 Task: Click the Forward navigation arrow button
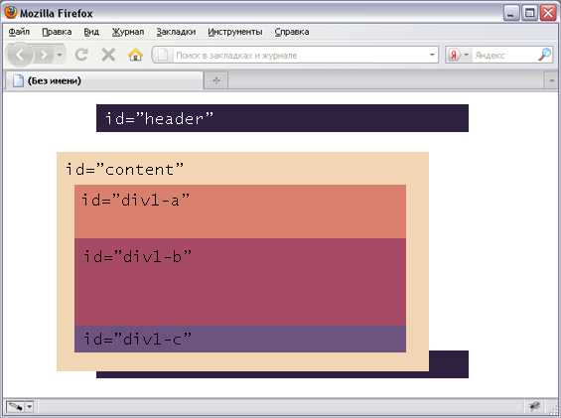(x=44, y=56)
